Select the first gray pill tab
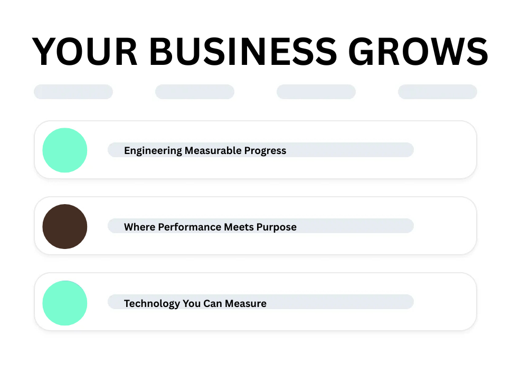Viewport: 511px width, 365px height. point(73,92)
